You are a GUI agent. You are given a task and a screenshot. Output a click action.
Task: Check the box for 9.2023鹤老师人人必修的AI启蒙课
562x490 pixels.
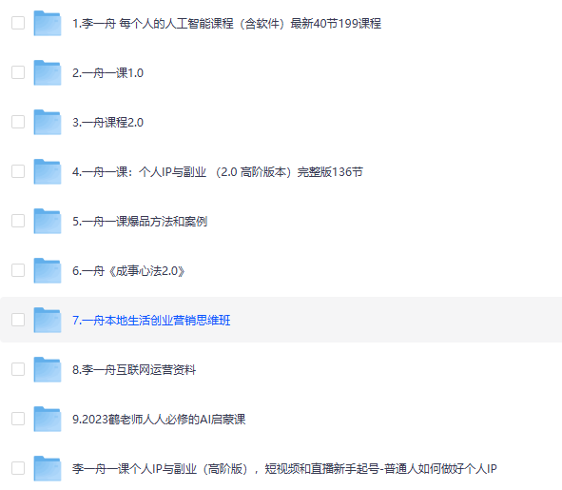18,419
